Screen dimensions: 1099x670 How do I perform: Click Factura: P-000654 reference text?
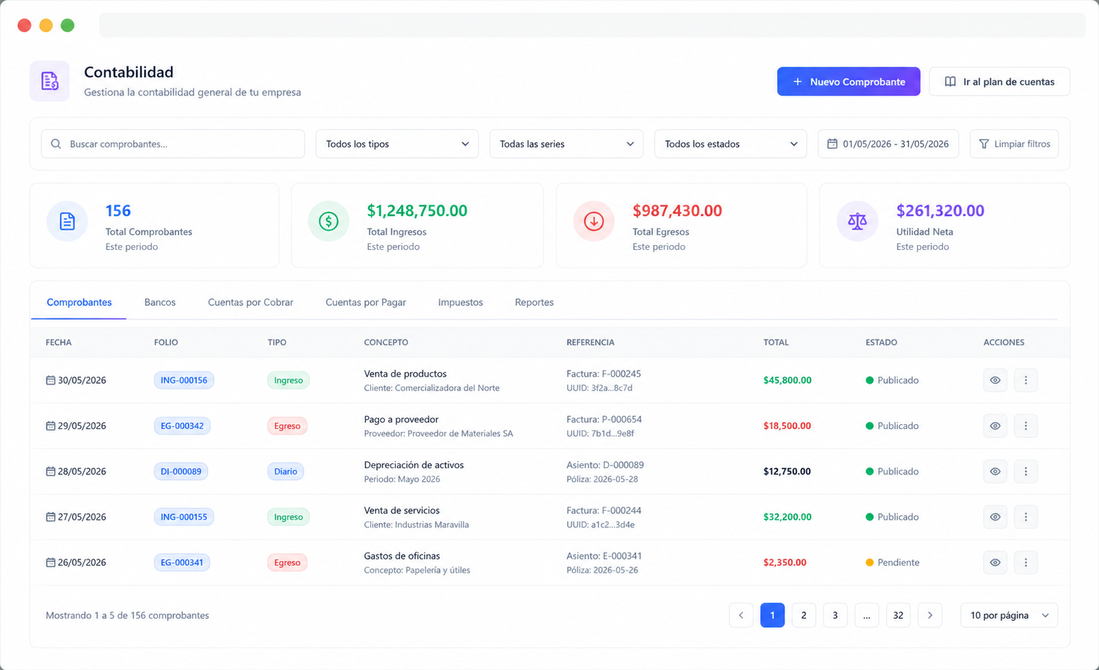click(604, 419)
